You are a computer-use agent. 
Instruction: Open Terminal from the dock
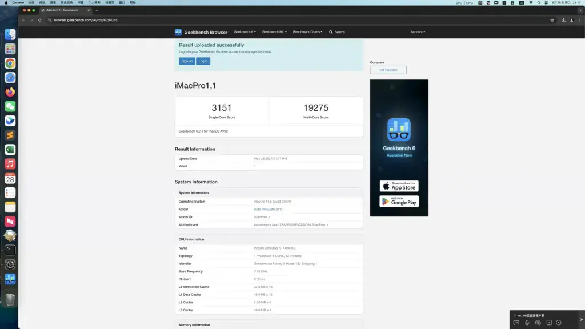(x=10, y=250)
